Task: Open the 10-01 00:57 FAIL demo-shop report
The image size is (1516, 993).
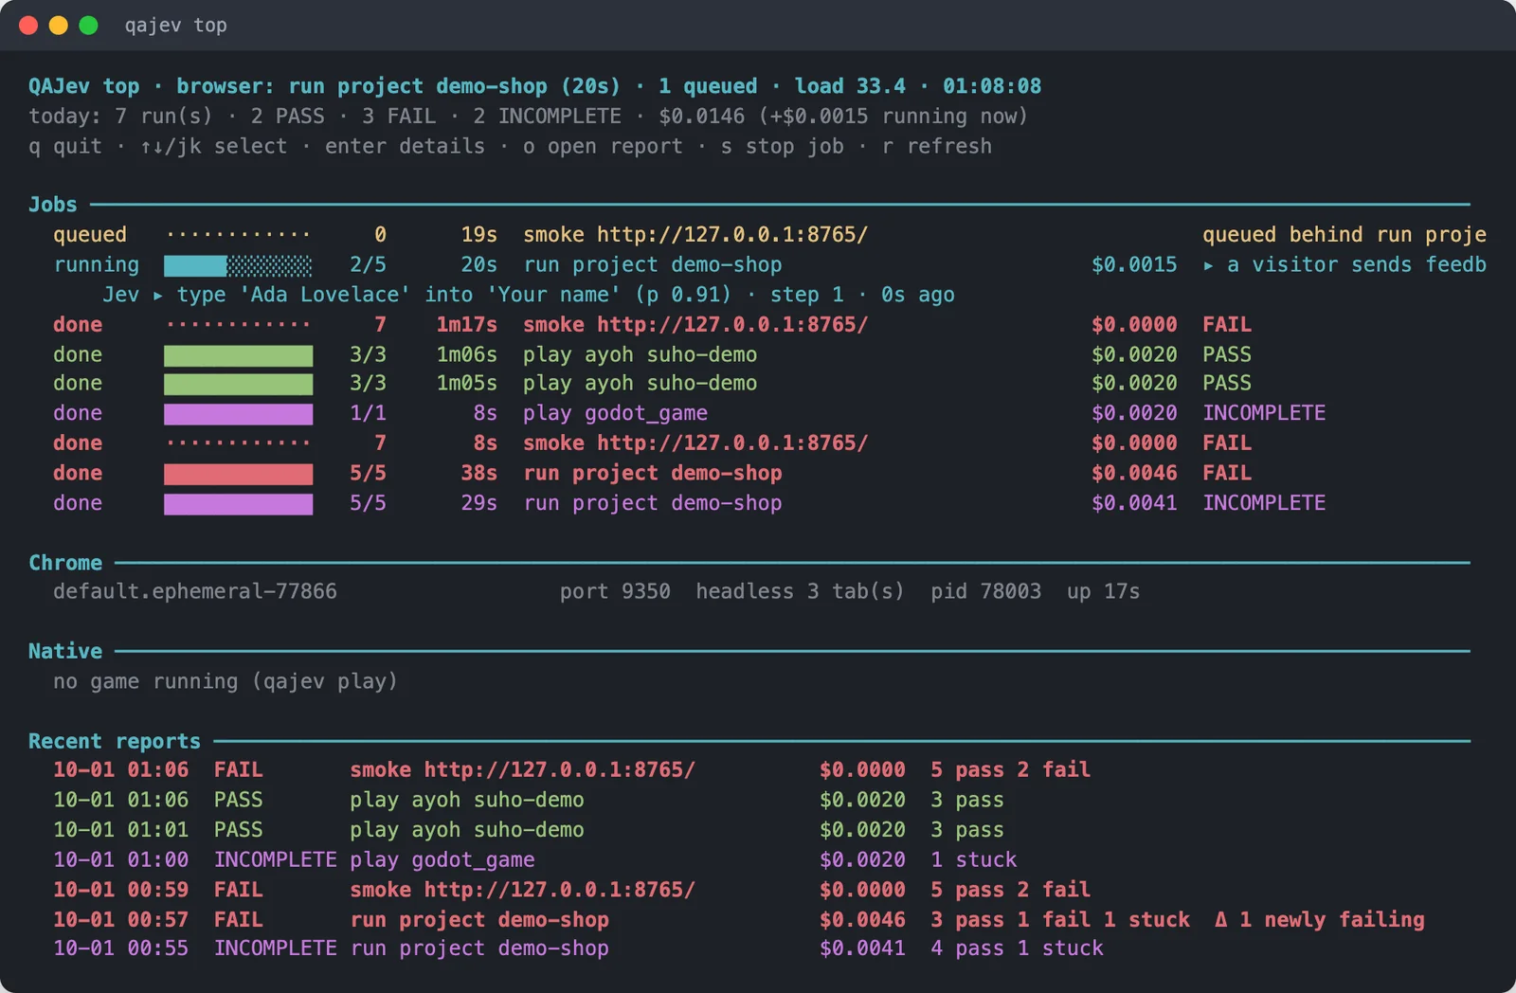Action: coord(739,919)
